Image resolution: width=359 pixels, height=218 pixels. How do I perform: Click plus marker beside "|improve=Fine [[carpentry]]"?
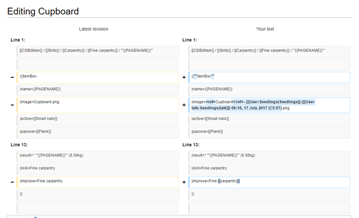point(184,182)
